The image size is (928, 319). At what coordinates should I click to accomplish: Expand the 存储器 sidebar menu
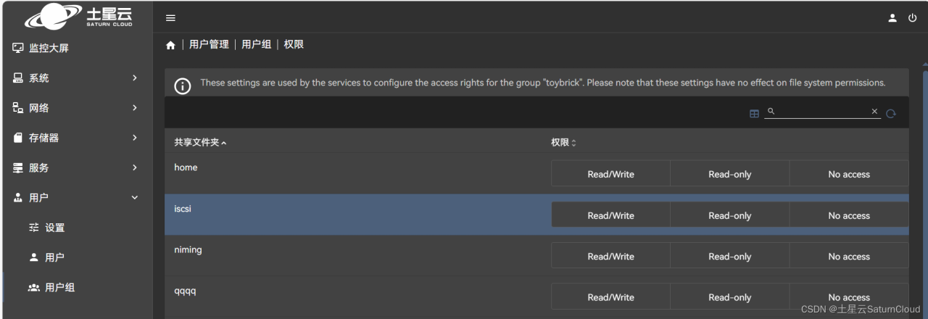[x=76, y=138]
